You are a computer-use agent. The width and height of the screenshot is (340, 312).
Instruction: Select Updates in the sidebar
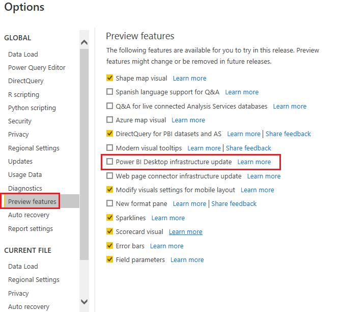pos(20,161)
